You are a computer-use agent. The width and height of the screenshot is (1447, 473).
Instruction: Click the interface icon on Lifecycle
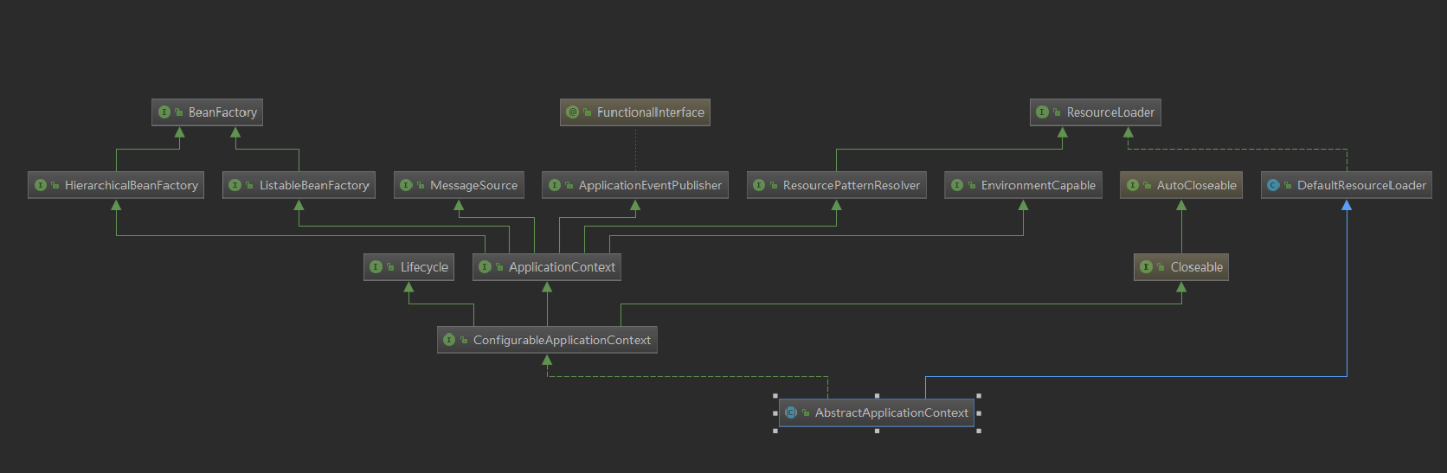click(x=376, y=267)
